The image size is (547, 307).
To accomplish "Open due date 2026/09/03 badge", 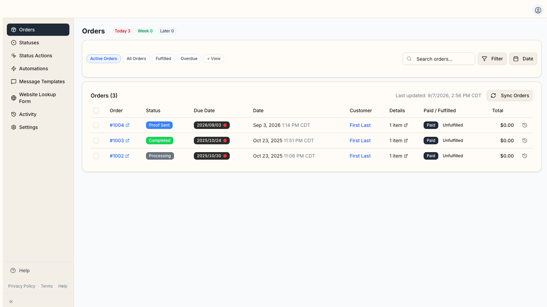I will point(212,125).
